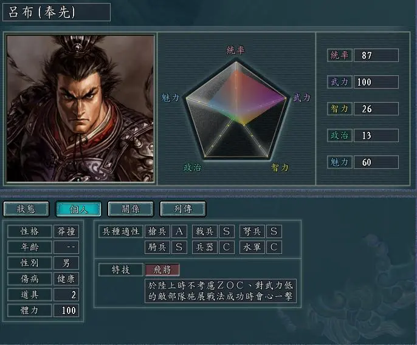Click the pentagon ability radar chart
Viewport: 417px width, 345px height.
click(x=236, y=110)
